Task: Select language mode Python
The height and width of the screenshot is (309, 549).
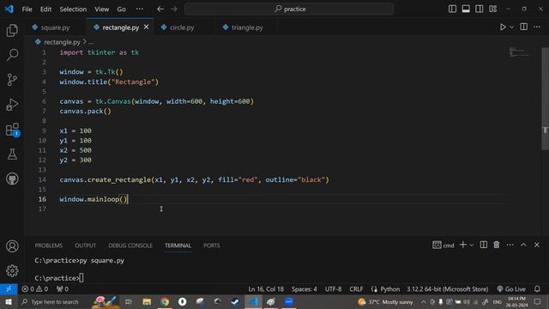Action: 389,289
